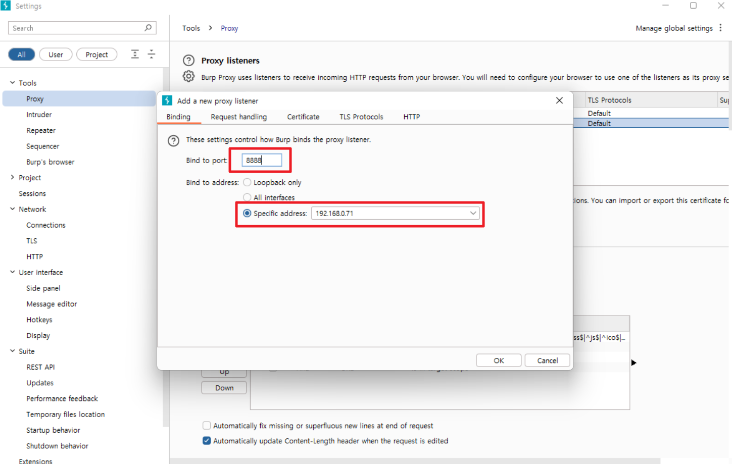
Task: Select the Loopback only radio button
Action: 247,182
